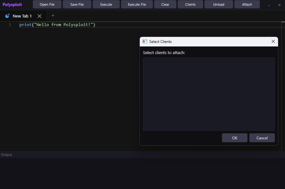Click the empty clients list box
The image size is (285, 189).
tap(209, 94)
